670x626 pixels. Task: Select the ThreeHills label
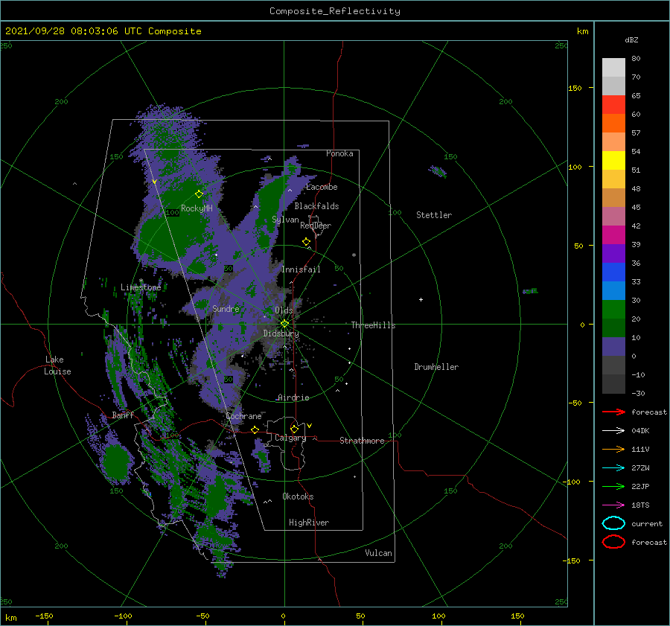click(373, 325)
